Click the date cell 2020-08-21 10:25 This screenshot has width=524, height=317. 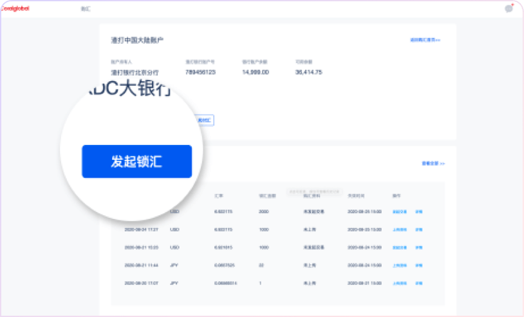pyautogui.click(x=141, y=247)
